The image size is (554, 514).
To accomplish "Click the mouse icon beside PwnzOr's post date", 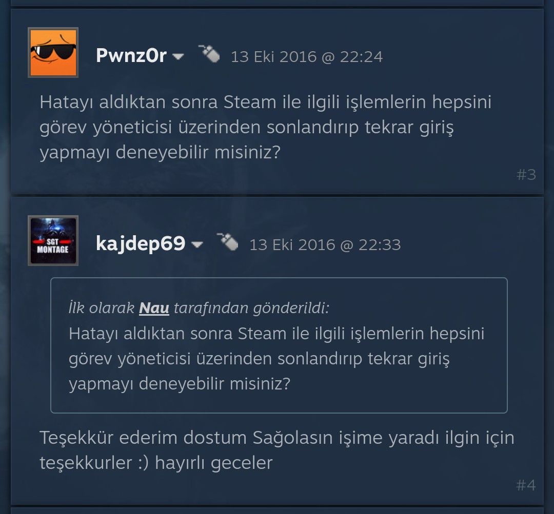I will (x=209, y=54).
